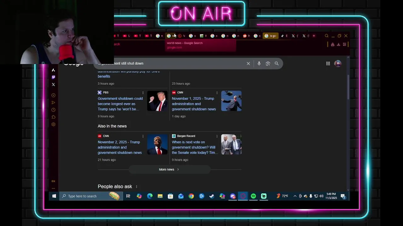Open more options dots for CNN November 1 result
The image size is (403, 226).
coord(217,93)
